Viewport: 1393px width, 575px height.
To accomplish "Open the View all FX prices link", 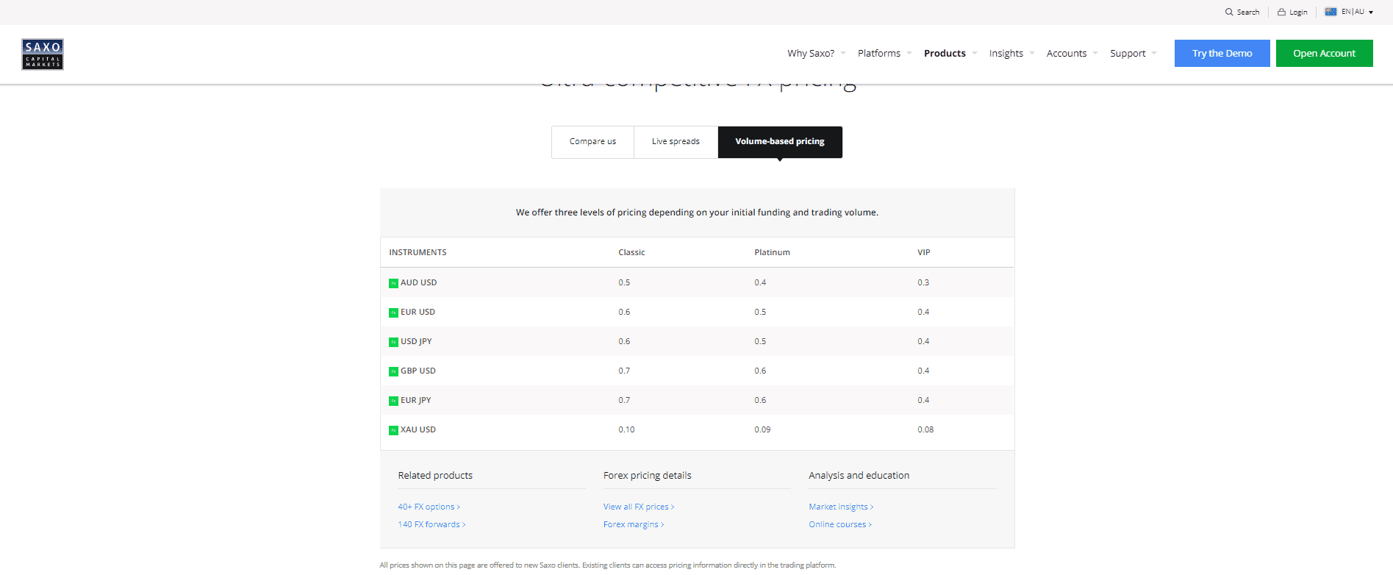I will click(637, 507).
